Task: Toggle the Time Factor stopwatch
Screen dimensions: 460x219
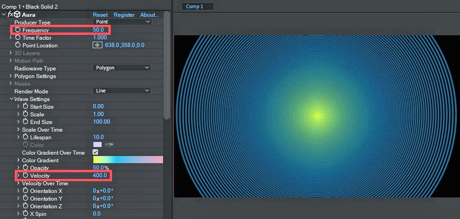Action: tap(18, 38)
